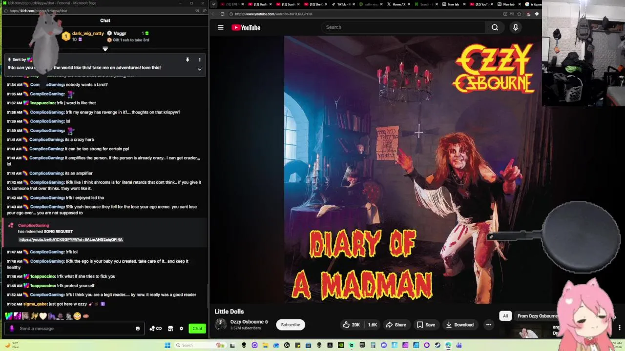Open Windows Start menu

[x=167, y=345]
